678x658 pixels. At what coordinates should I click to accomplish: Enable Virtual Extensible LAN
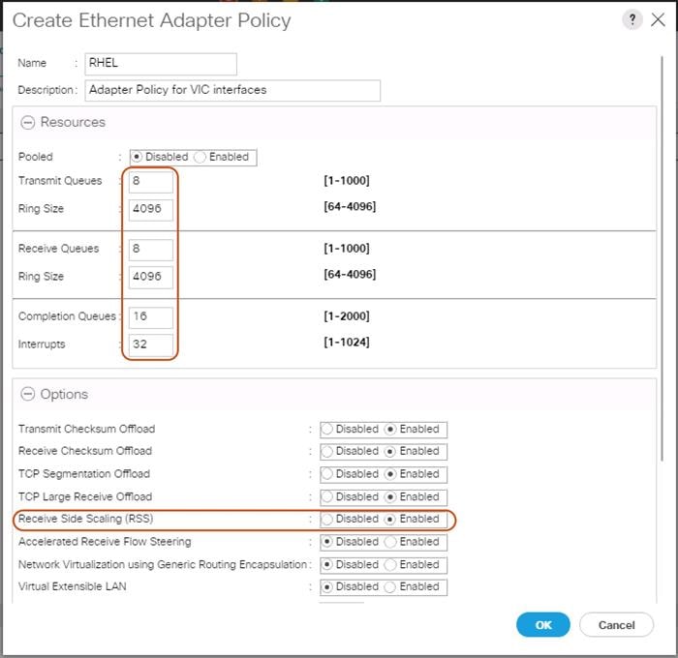pyautogui.click(x=390, y=586)
